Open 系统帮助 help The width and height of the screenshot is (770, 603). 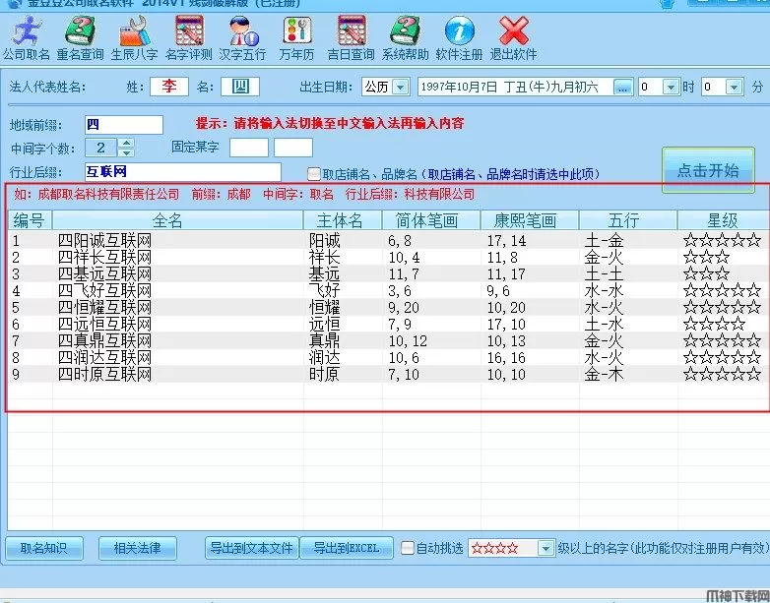[x=405, y=38]
